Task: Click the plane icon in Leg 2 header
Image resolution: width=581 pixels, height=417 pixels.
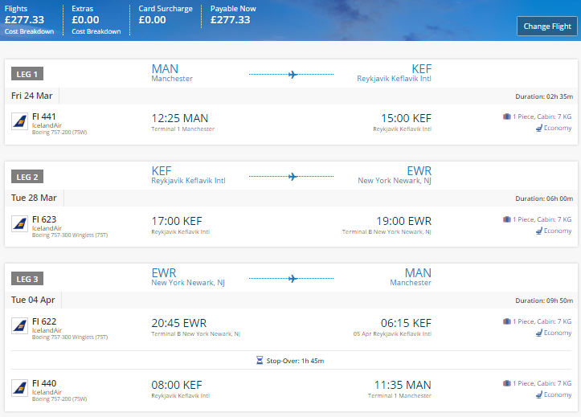Action: 293,177
